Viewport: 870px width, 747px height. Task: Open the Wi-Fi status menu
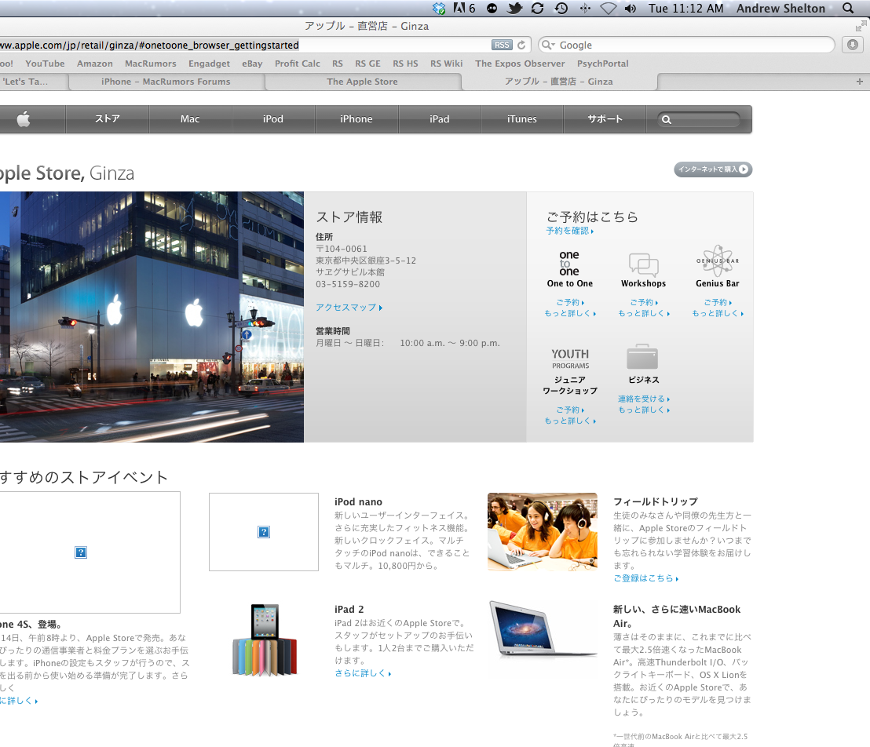(x=608, y=9)
